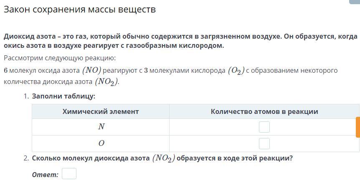Screen dimensions: 360x180
Task: Click the NO2 formula in question 2
Action: point(163,158)
